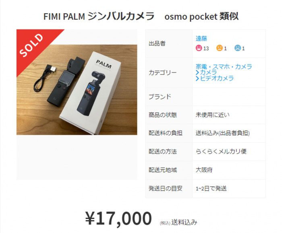The width and height of the screenshot is (282, 233).
Task: Open the ビデオカメラ subcategory link
Action: (x=217, y=78)
